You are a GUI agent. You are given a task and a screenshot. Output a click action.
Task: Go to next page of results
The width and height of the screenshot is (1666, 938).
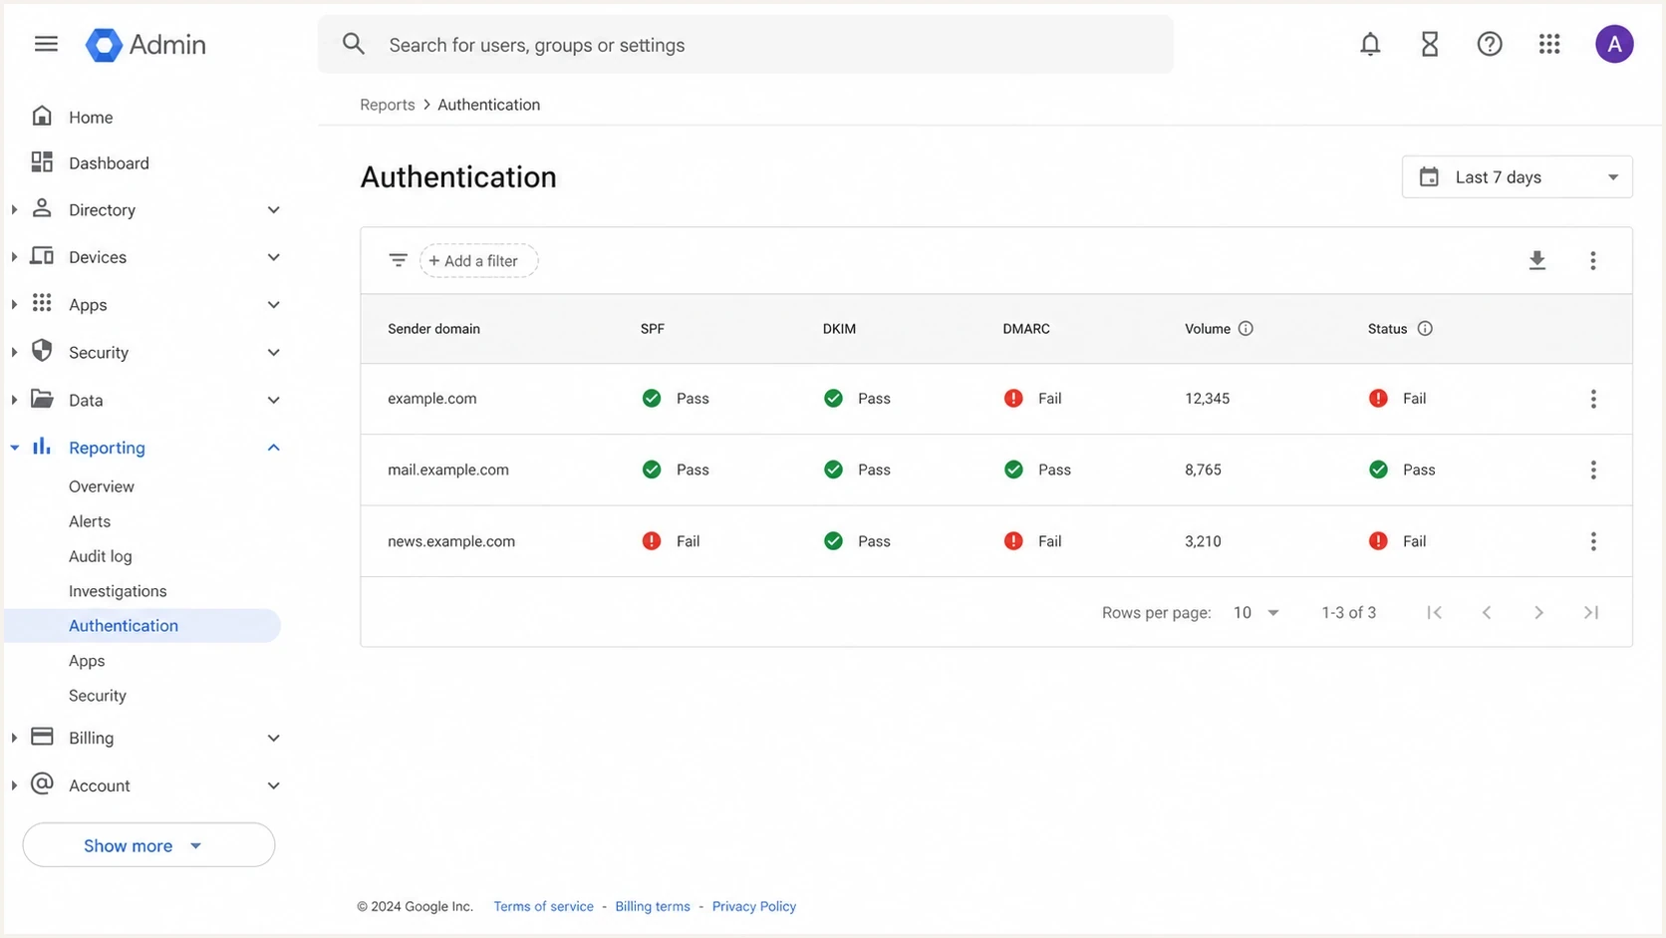[1538, 612]
